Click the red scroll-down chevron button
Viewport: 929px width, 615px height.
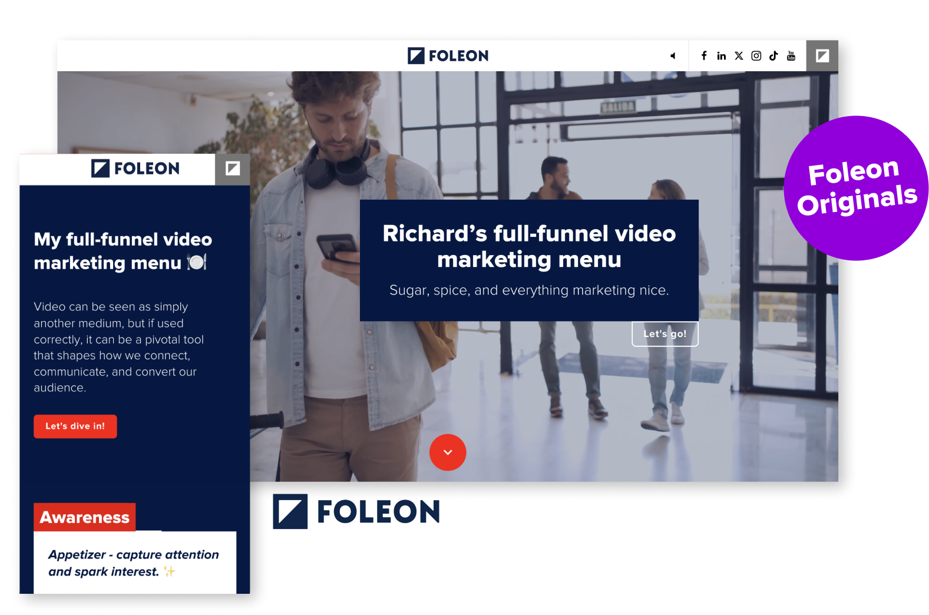[x=448, y=452]
